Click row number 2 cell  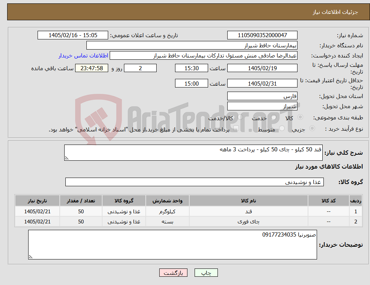click(x=356, y=222)
